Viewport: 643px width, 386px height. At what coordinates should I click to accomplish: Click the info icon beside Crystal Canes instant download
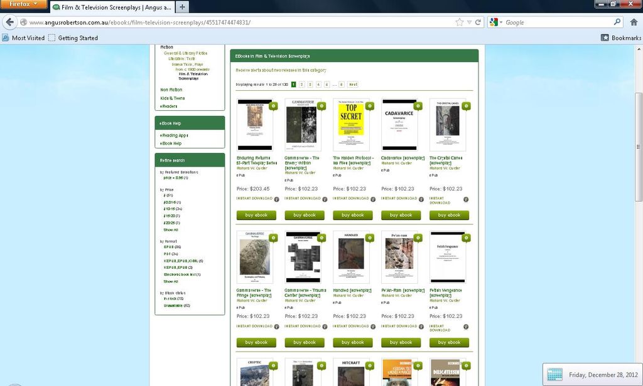[466, 199]
